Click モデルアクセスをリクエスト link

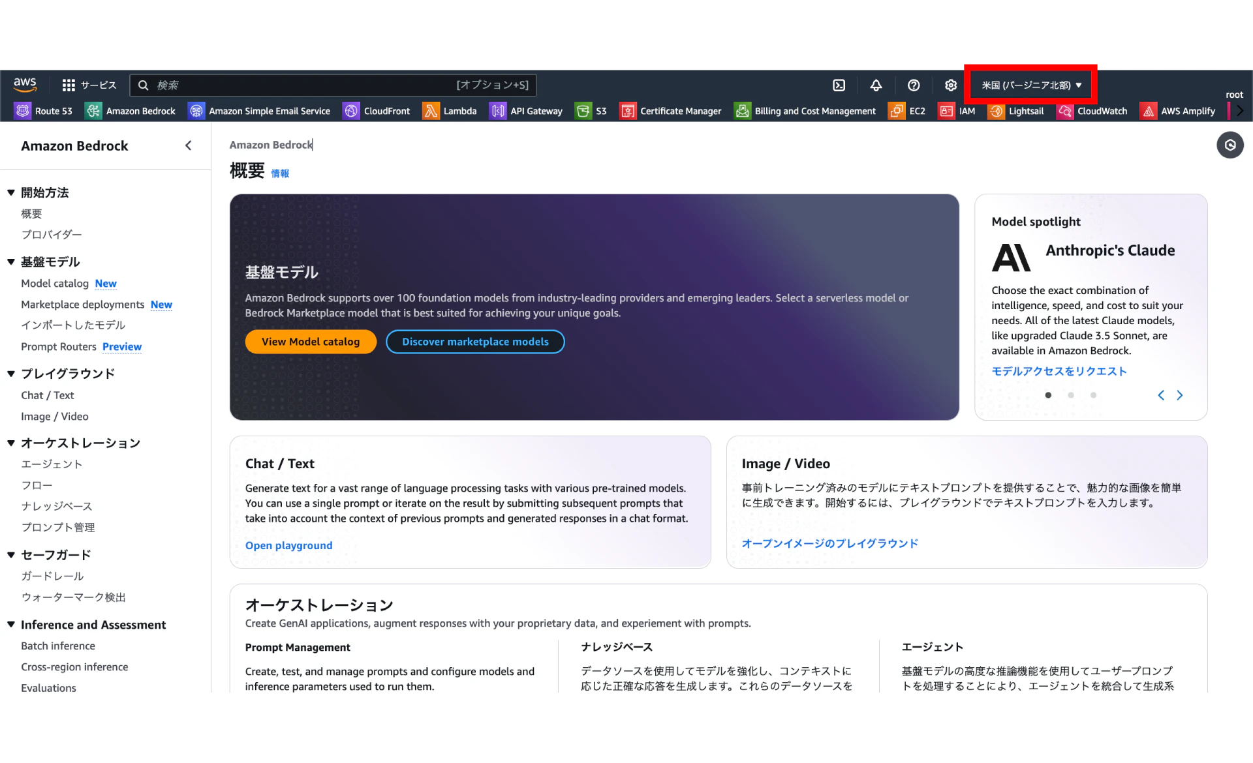1059,371
